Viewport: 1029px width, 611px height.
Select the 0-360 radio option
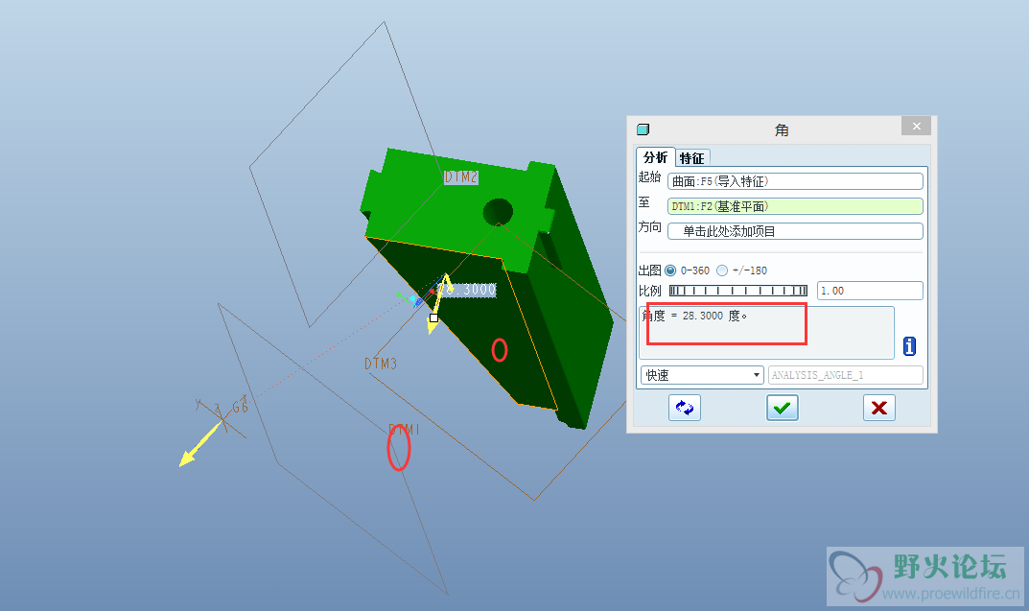670,270
